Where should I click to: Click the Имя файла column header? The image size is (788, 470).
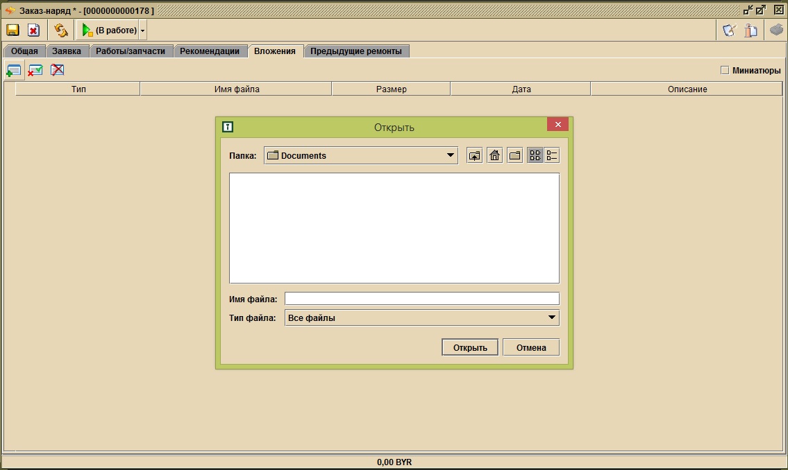point(237,89)
